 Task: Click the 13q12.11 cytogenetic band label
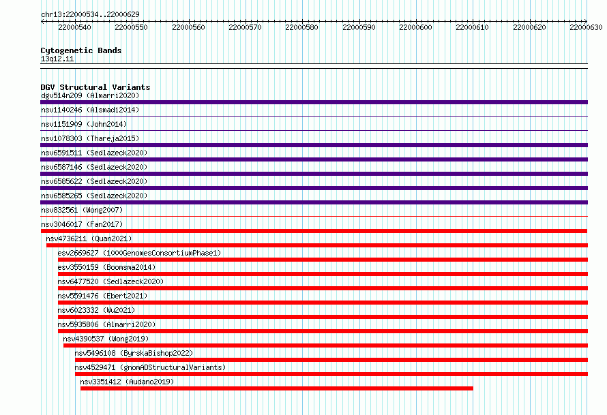pos(57,59)
